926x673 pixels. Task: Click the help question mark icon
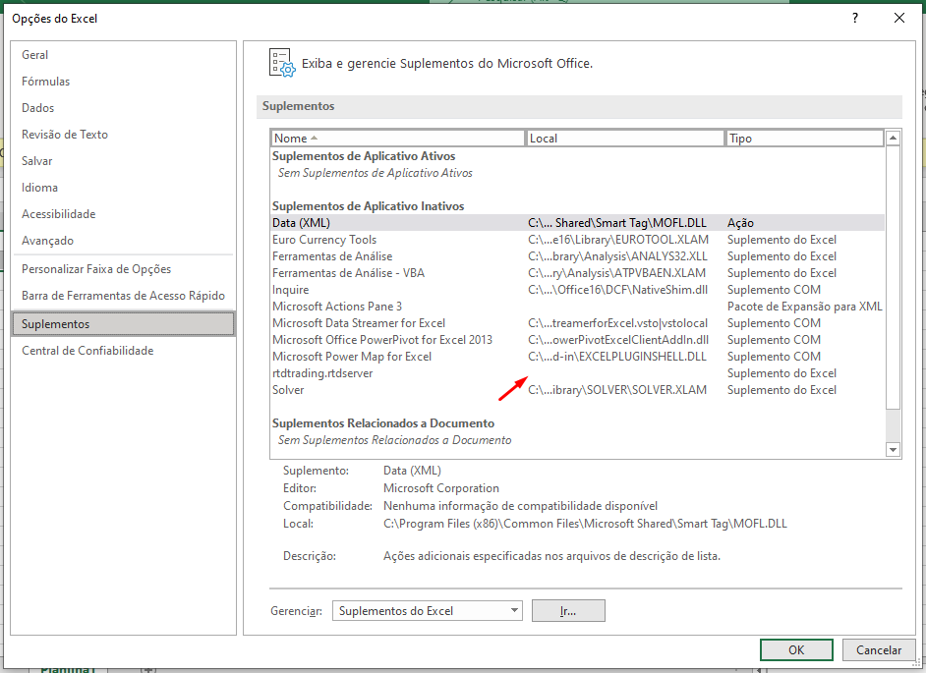(x=854, y=19)
